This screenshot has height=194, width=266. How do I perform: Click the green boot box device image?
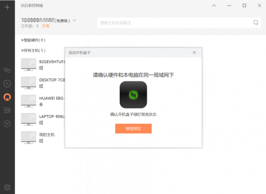point(133,95)
